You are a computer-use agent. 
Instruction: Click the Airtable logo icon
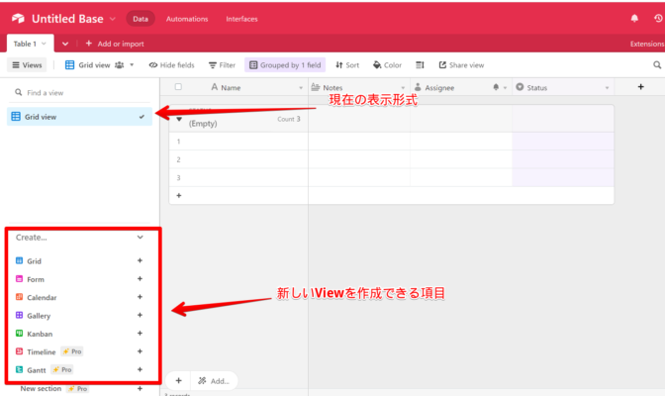(x=18, y=18)
